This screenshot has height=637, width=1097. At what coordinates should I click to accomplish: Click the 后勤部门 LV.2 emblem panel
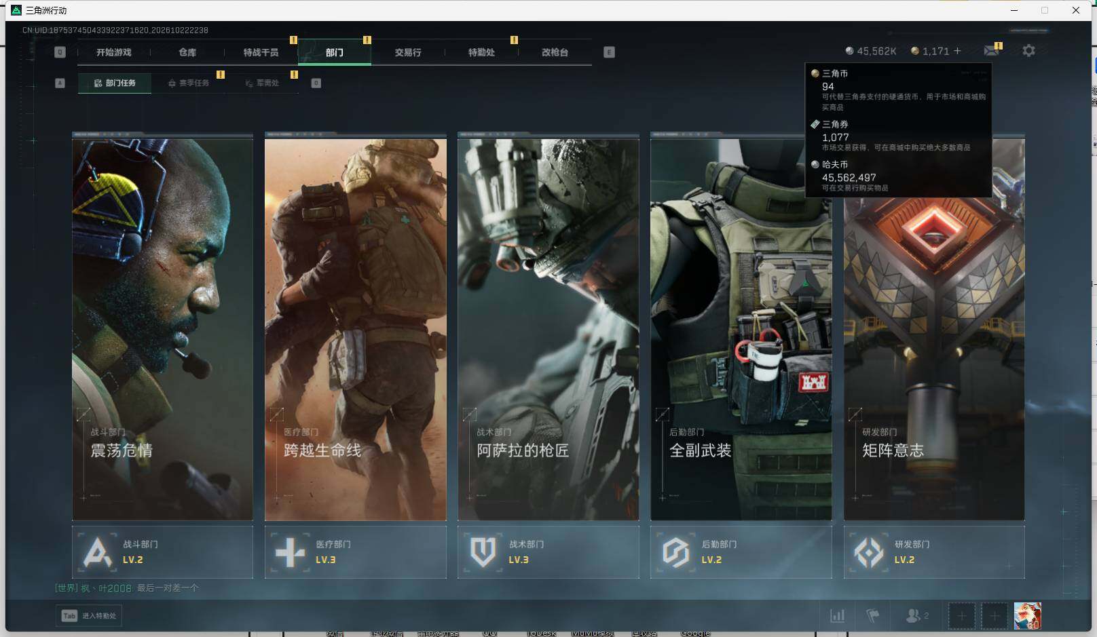click(741, 552)
